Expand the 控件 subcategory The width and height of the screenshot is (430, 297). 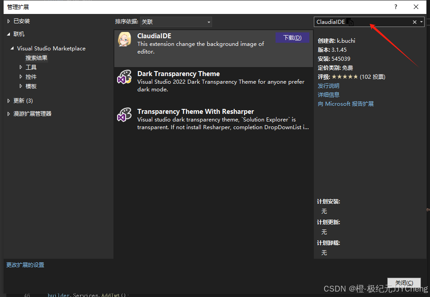21,76
